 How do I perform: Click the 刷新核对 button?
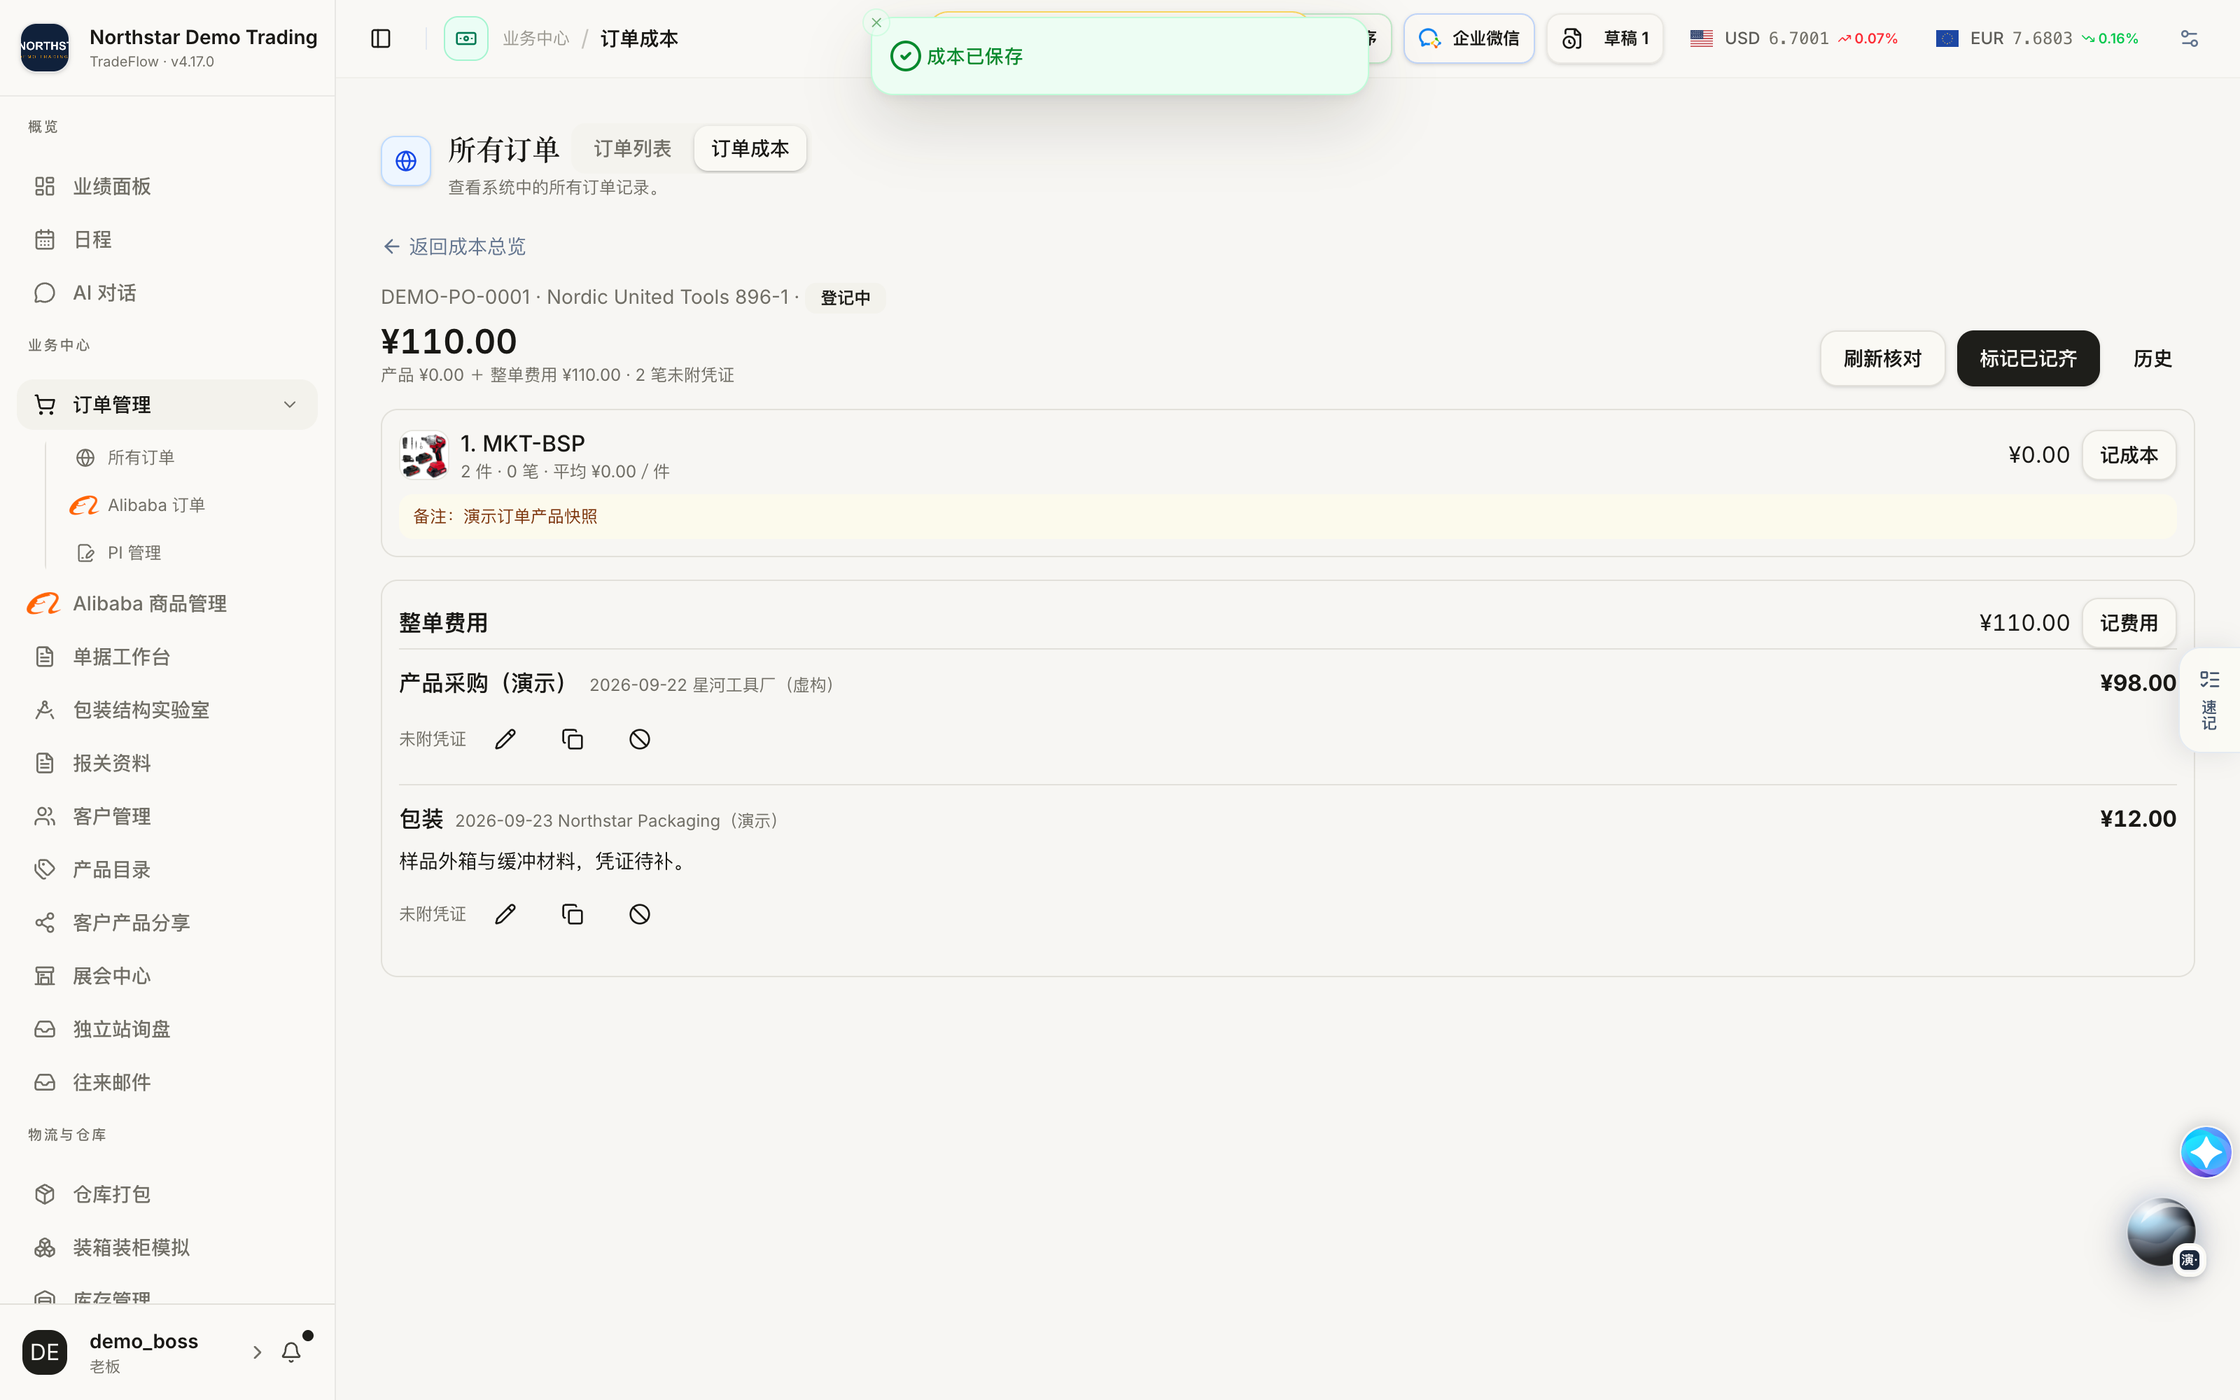click(x=1882, y=358)
